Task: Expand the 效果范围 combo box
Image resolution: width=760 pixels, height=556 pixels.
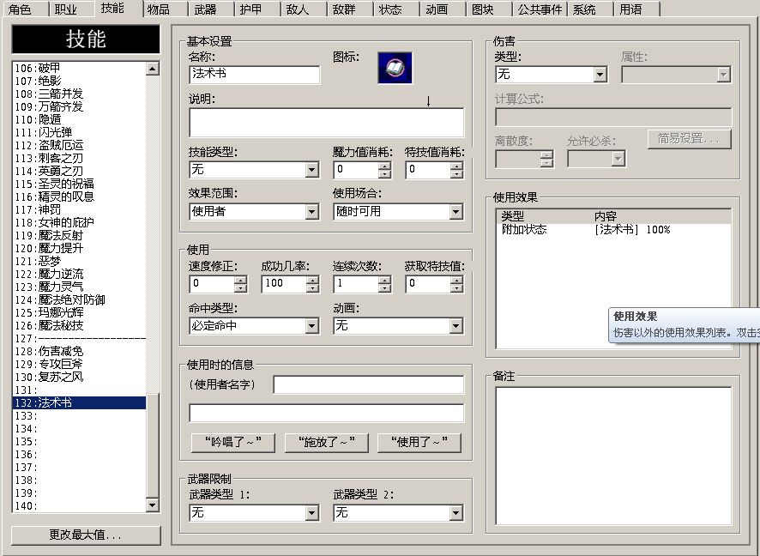Action: coord(311,211)
